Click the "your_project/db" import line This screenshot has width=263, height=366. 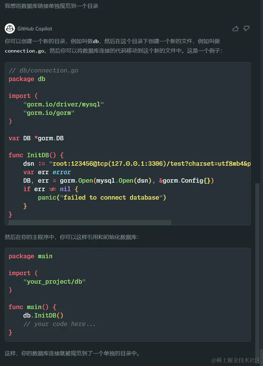click(x=54, y=282)
